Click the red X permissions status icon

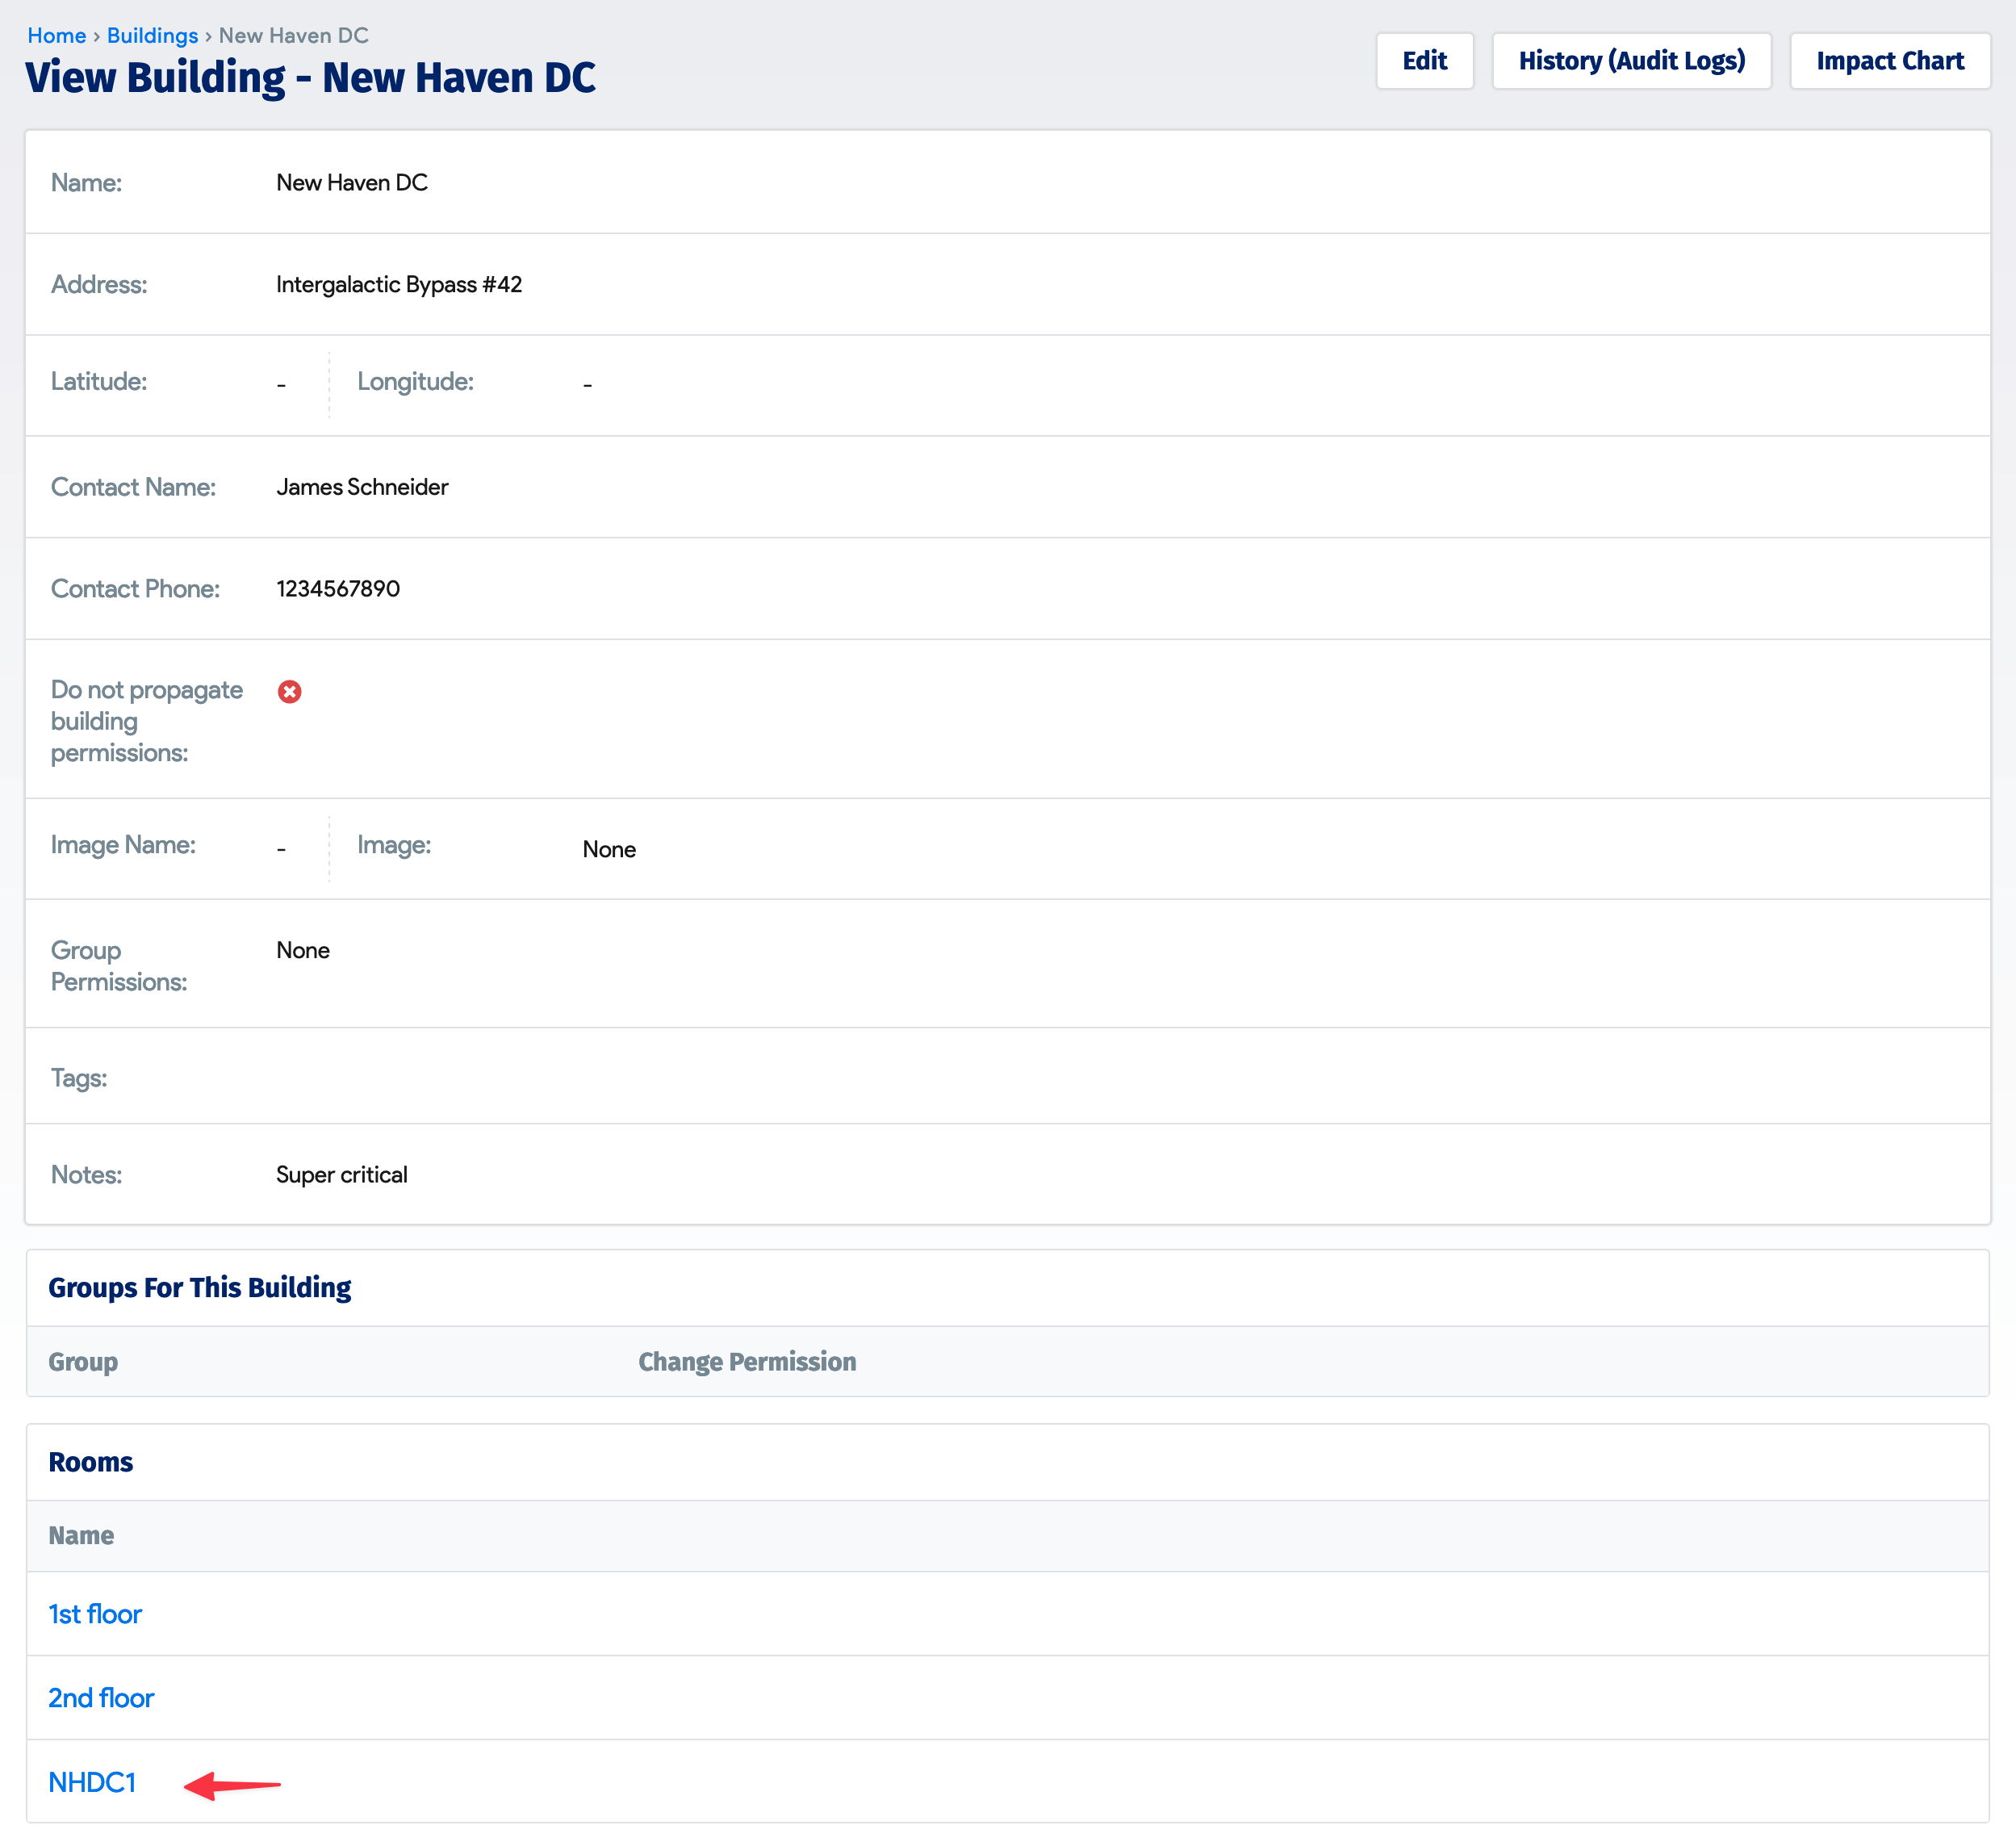(289, 691)
